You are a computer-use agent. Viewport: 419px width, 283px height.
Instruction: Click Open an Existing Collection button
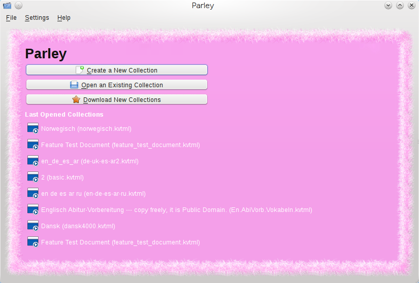(x=117, y=85)
